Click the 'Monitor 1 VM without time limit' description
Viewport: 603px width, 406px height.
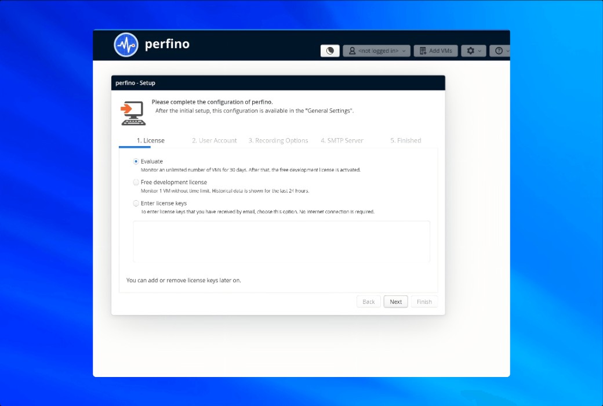(x=225, y=191)
